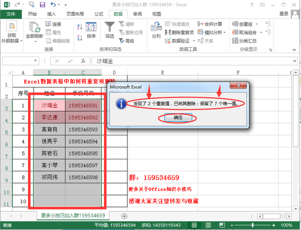This screenshot has height=230, width=301.
Task: Click 重新应用 reapply filter
Action: [x=131, y=33]
